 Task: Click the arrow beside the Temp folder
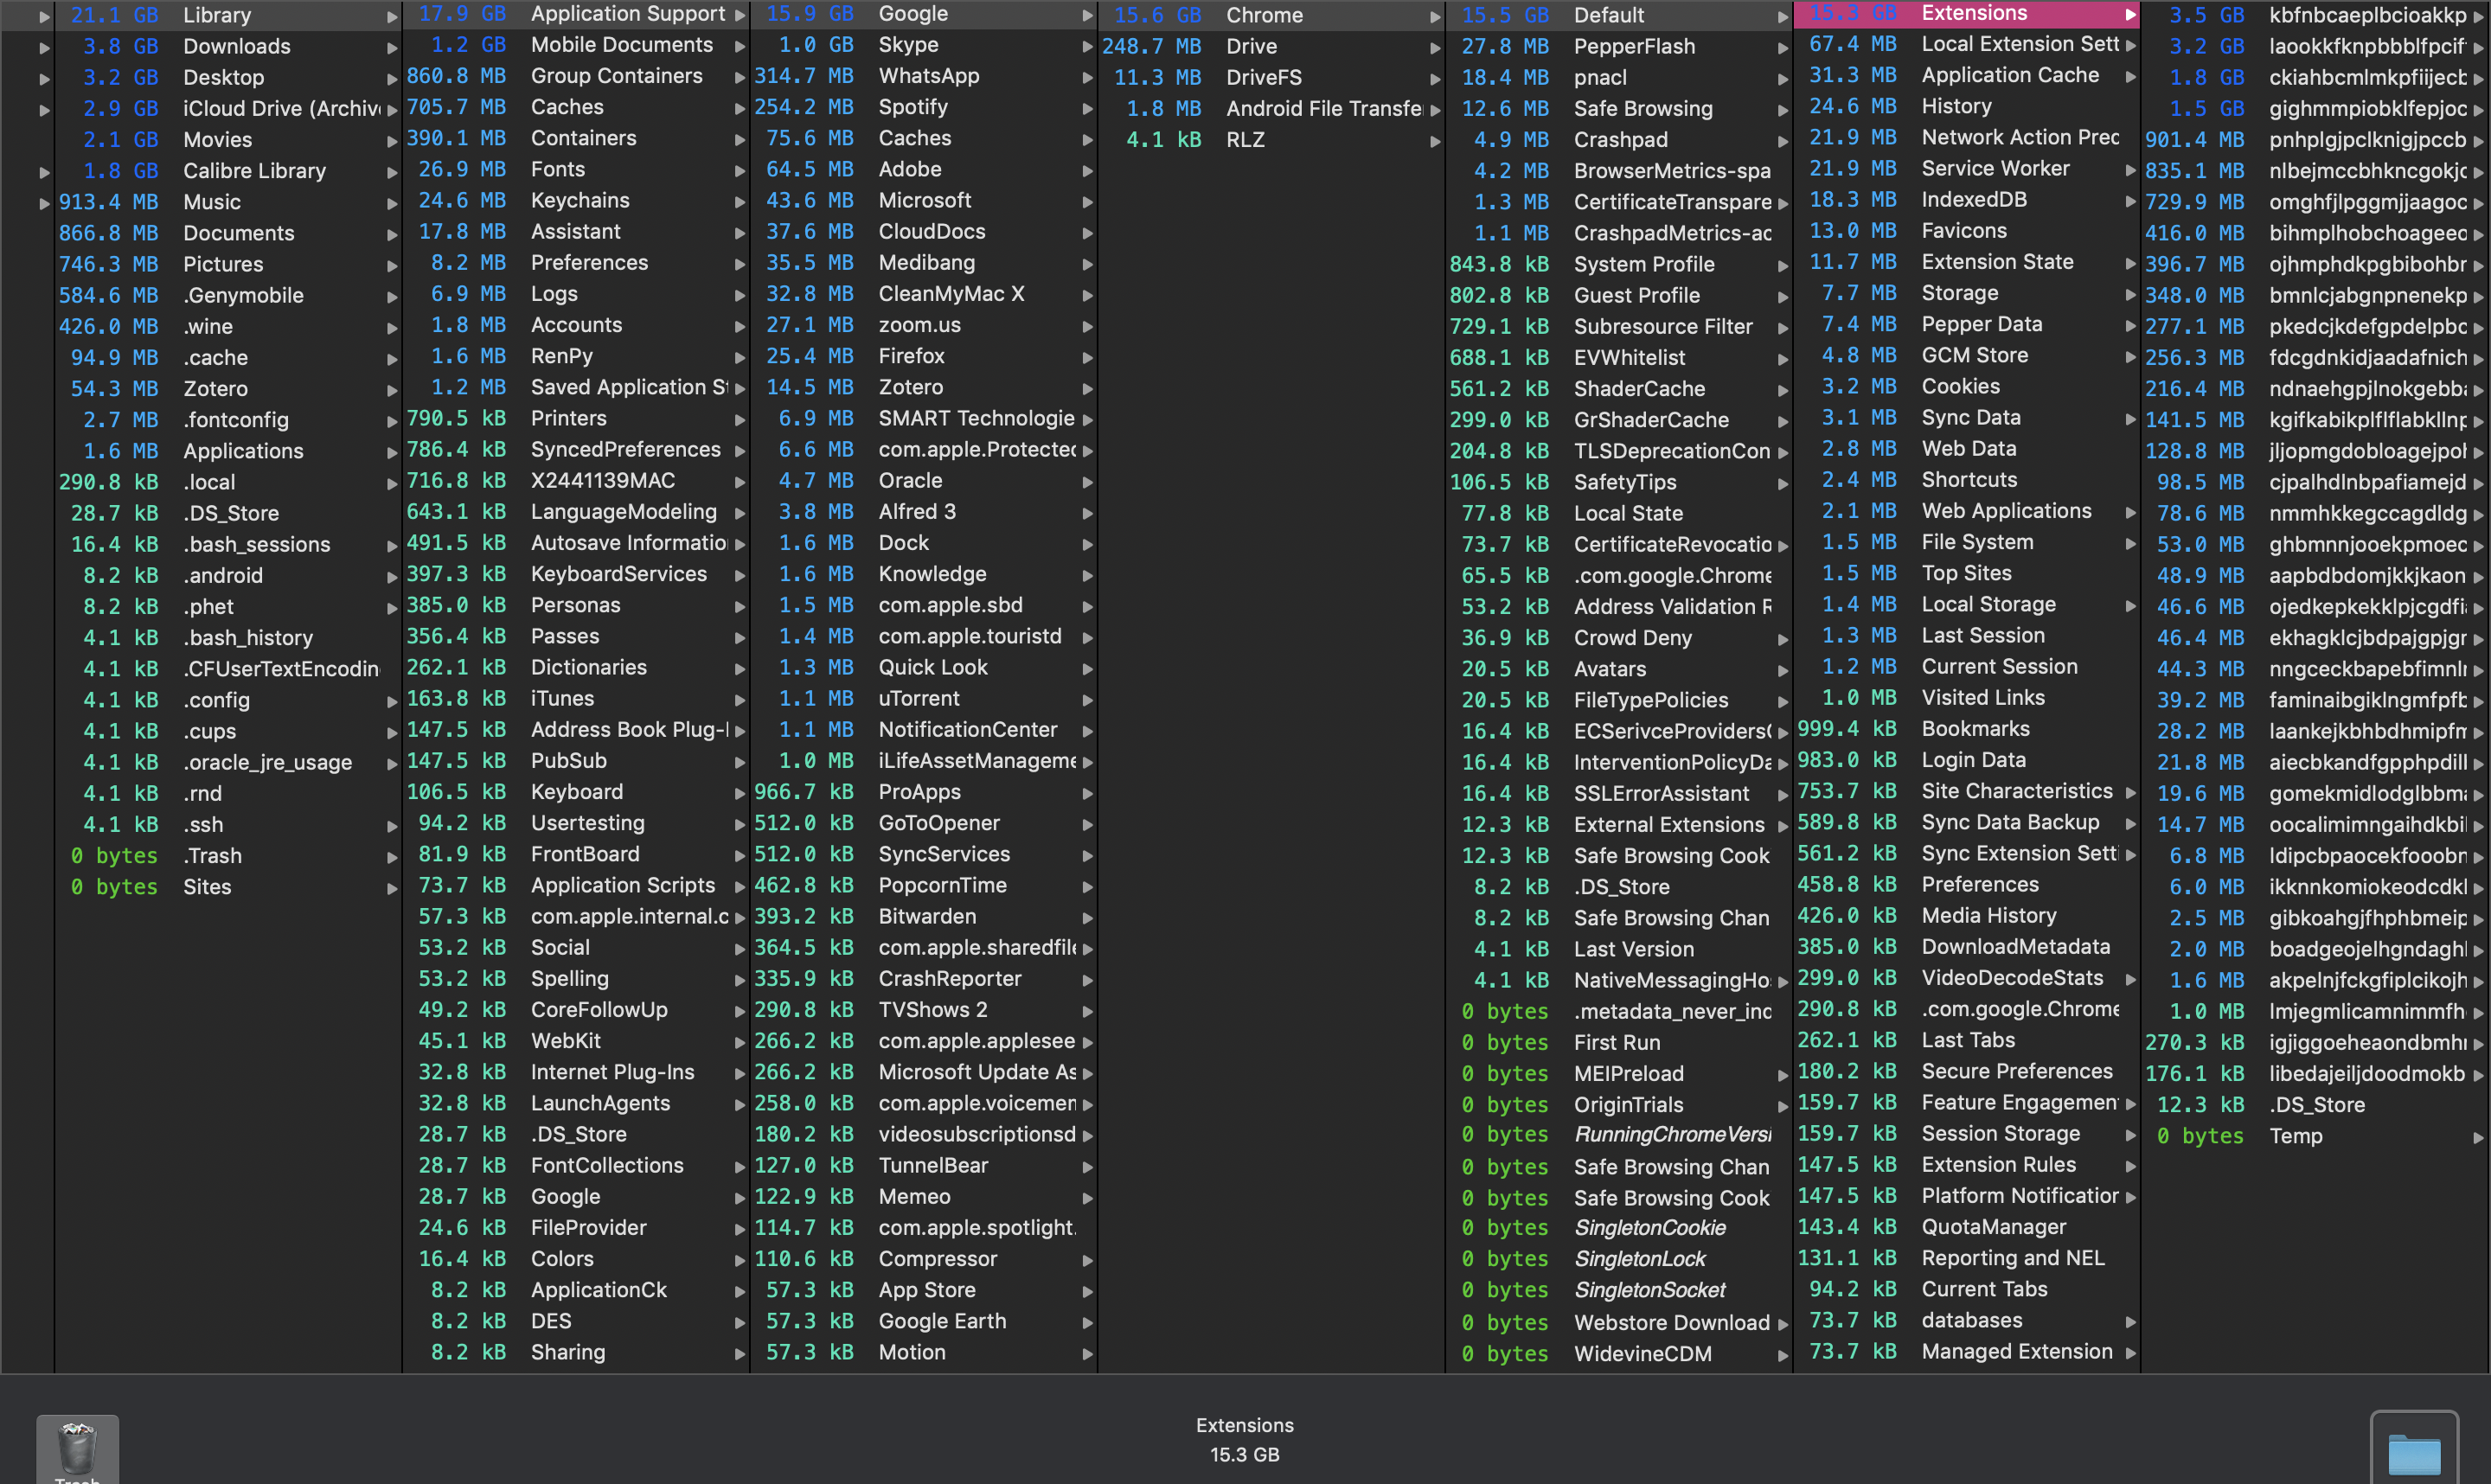pos(2477,1137)
